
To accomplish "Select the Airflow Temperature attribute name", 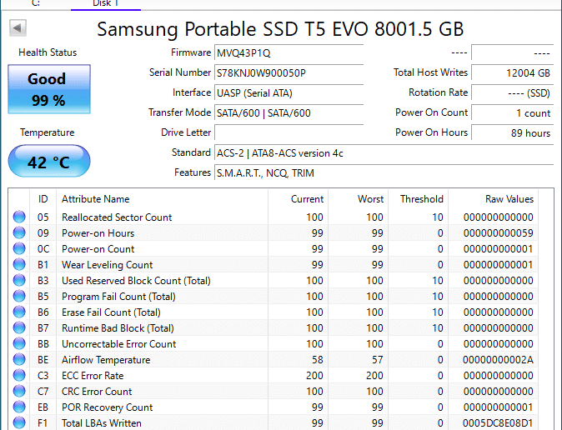I will tap(106, 359).
